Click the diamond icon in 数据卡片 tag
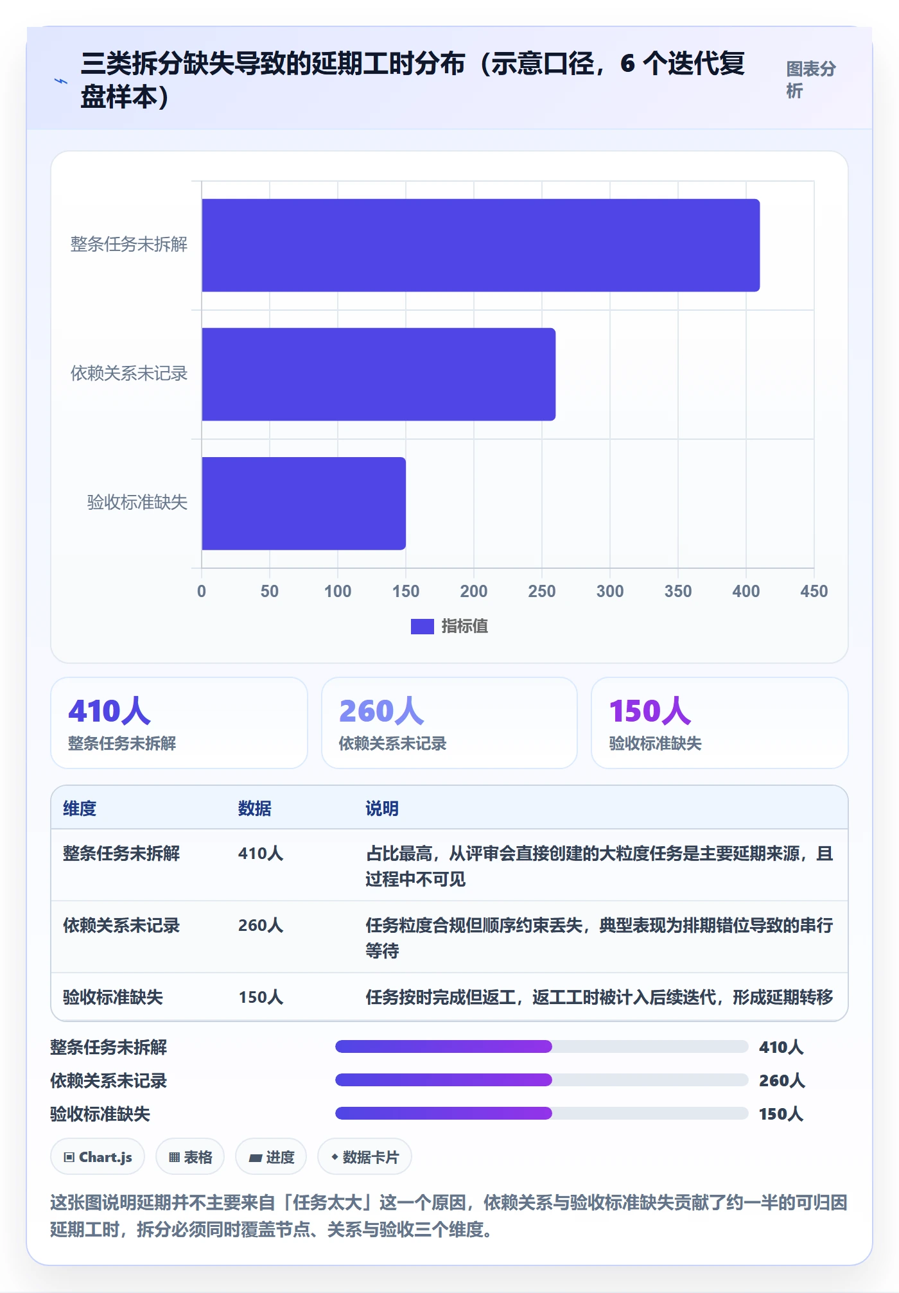899x1293 pixels. pyautogui.click(x=335, y=1157)
